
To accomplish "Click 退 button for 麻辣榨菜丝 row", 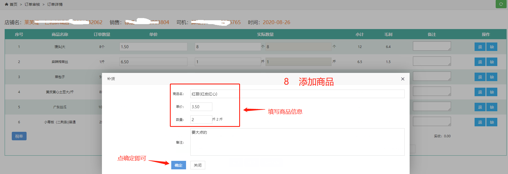I will [x=480, y=62].
